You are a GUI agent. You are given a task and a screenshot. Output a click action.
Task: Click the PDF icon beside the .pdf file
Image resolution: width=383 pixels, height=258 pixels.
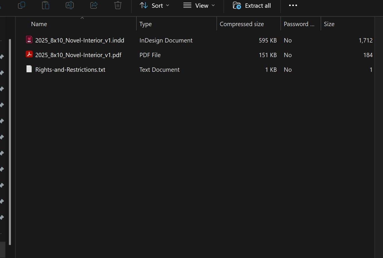coord(29,54)
